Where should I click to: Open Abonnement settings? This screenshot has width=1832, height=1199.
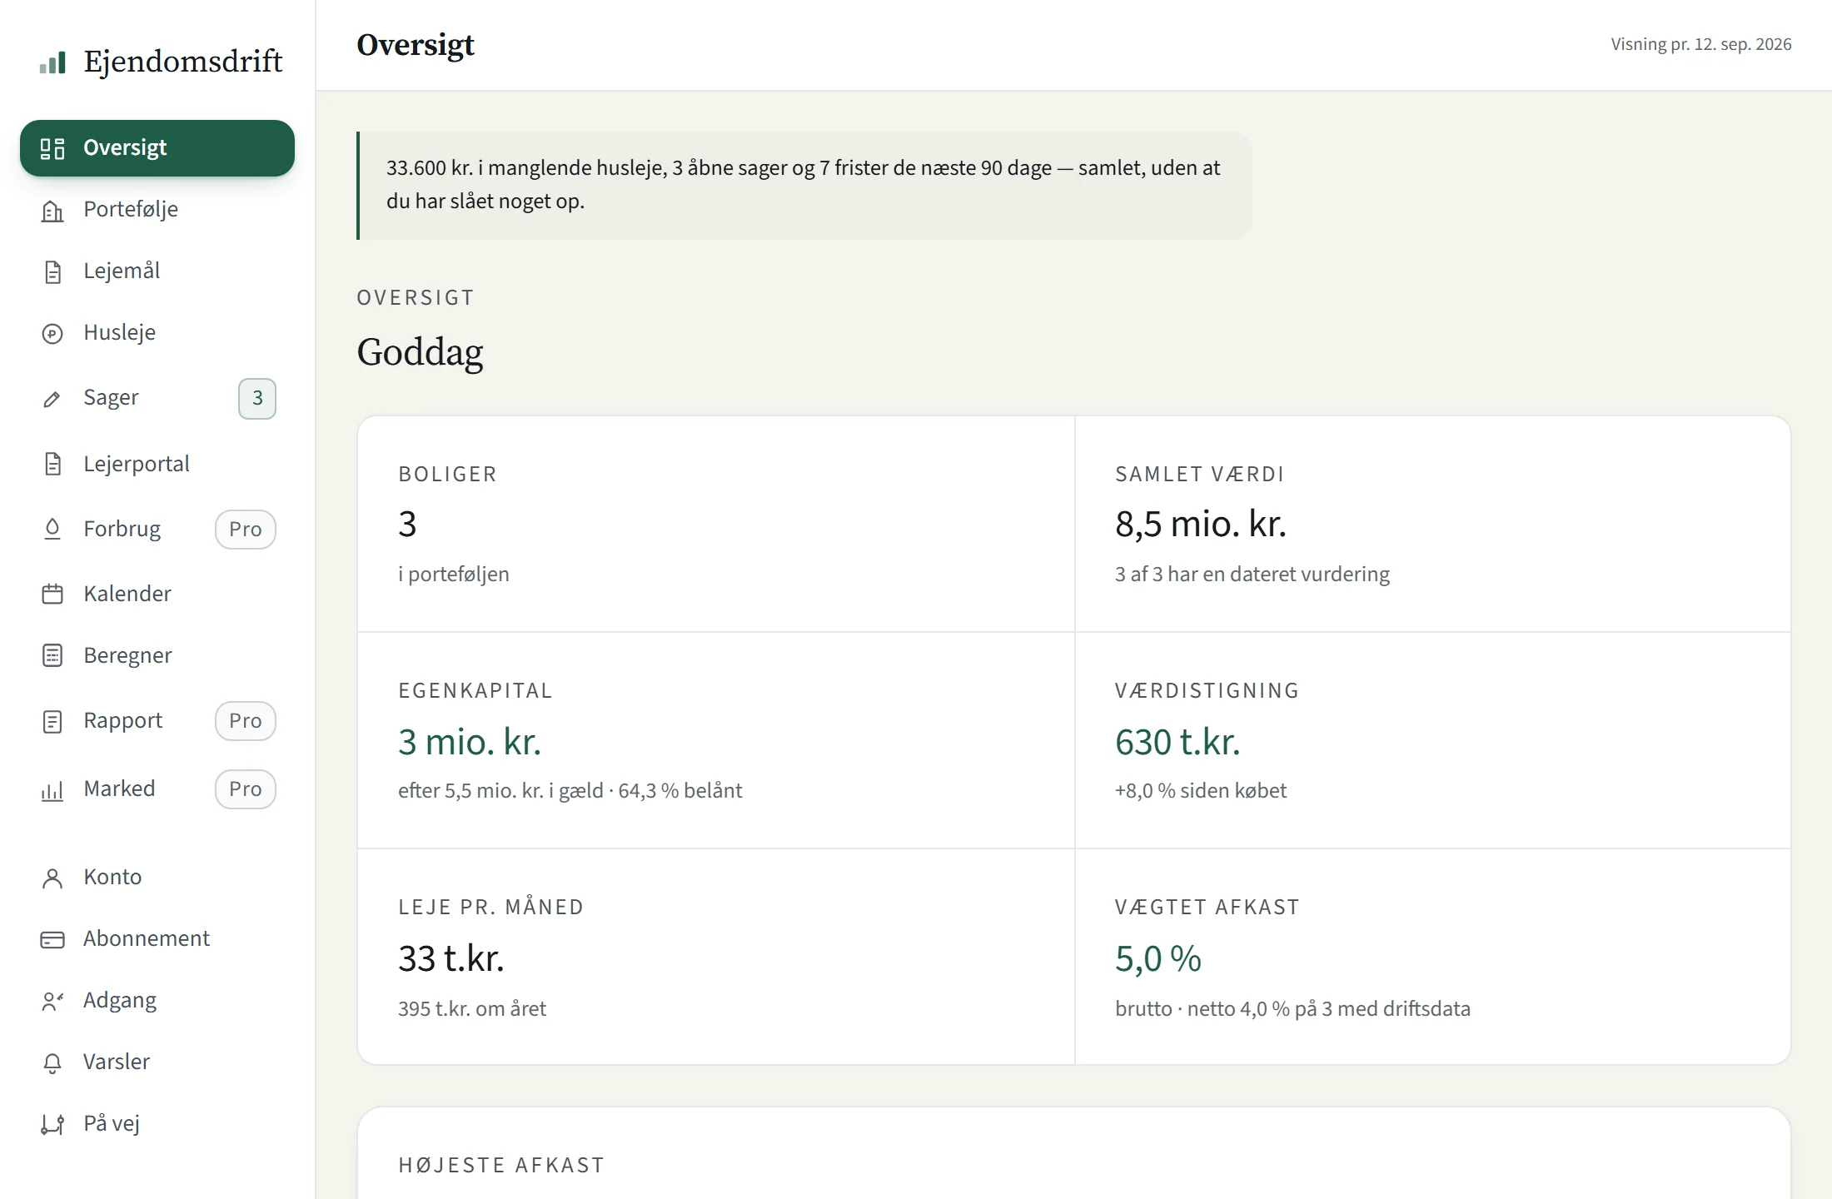click(x=157, y=938)
